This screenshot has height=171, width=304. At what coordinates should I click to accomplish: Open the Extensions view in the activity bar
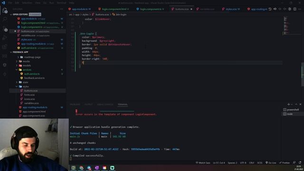click(5, 47)
